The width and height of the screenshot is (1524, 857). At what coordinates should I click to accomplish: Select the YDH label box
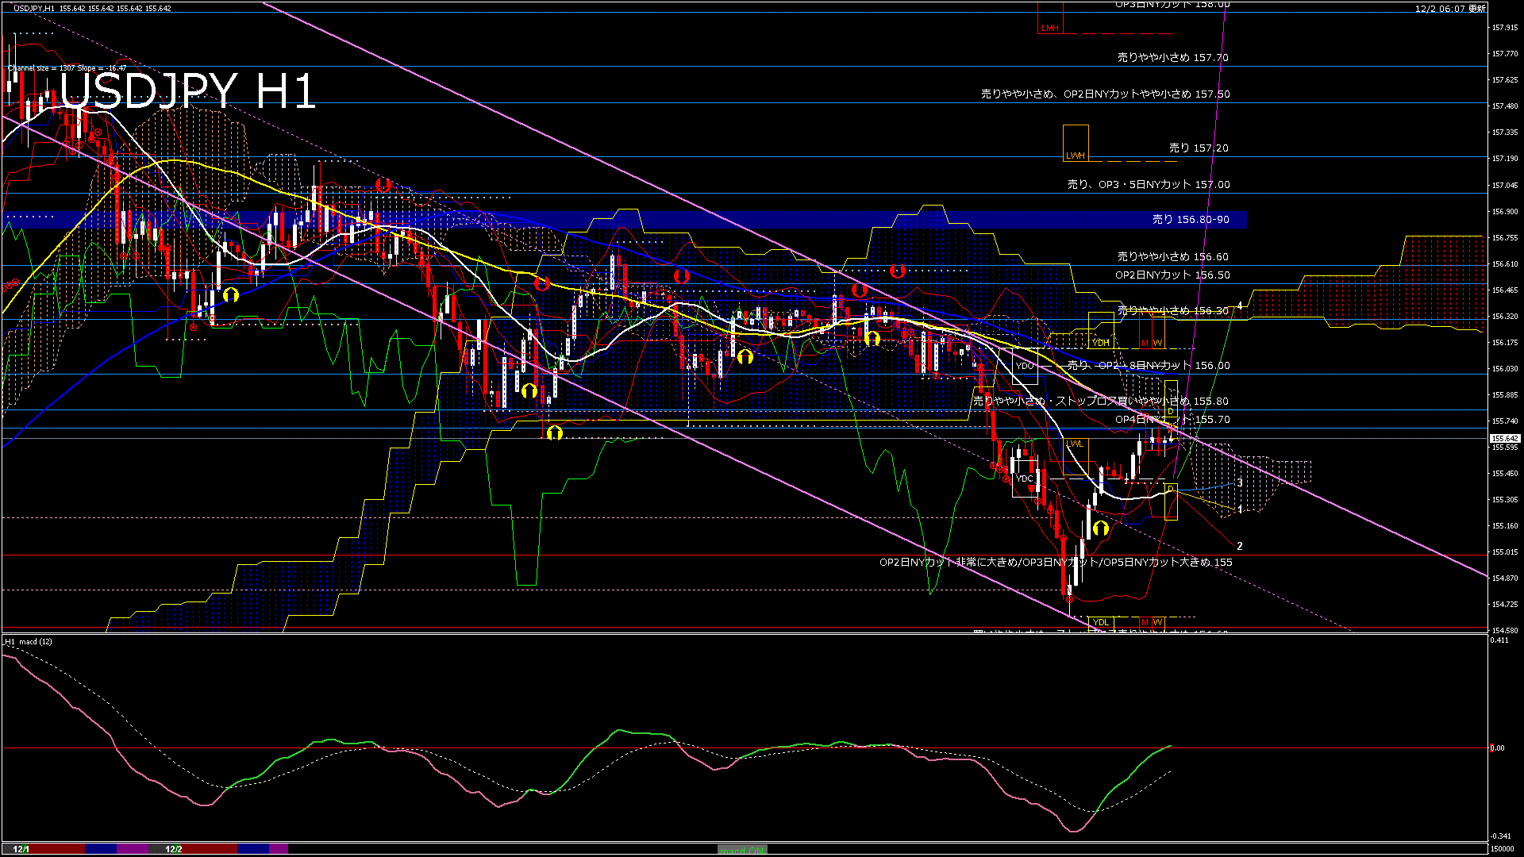coord(1101,343)
